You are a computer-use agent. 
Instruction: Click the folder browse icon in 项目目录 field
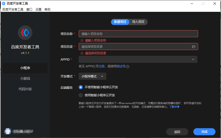(194, 47)
